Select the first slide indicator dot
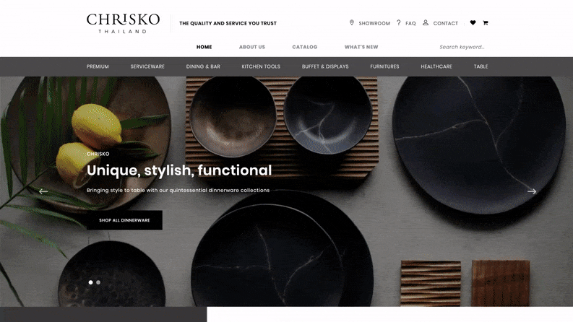The width and height of the screenshot is (573, 322). (90, 282)
